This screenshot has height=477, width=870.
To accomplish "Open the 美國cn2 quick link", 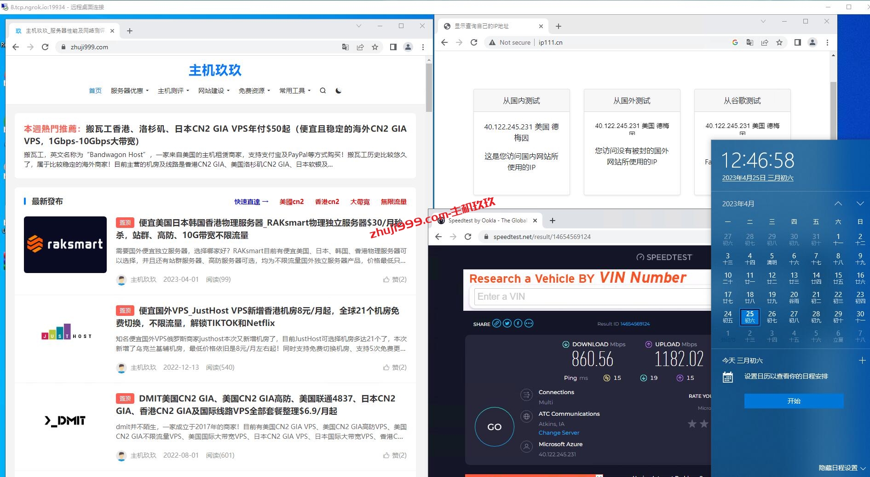I will coord(292,202).
